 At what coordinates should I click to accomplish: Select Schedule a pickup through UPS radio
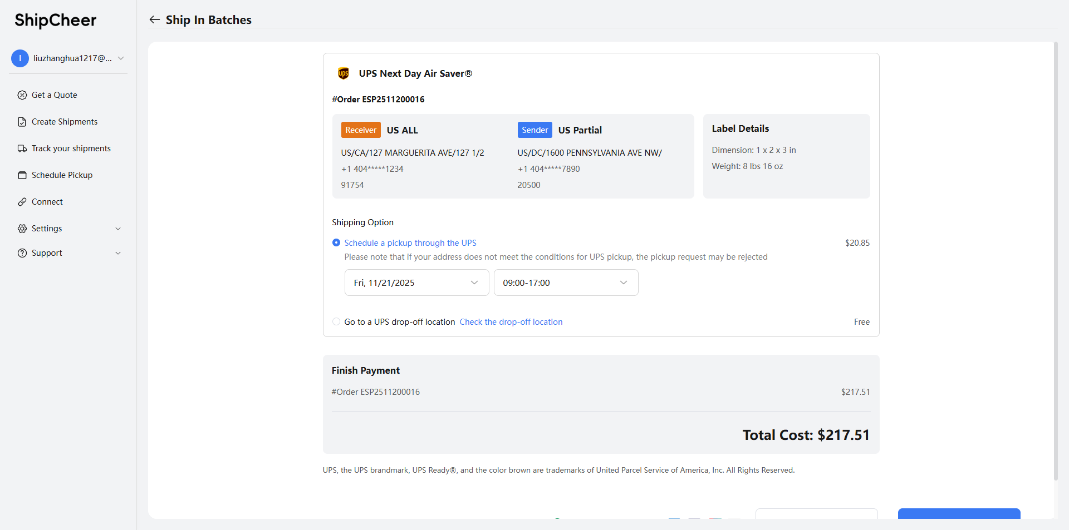coord(336,242)
